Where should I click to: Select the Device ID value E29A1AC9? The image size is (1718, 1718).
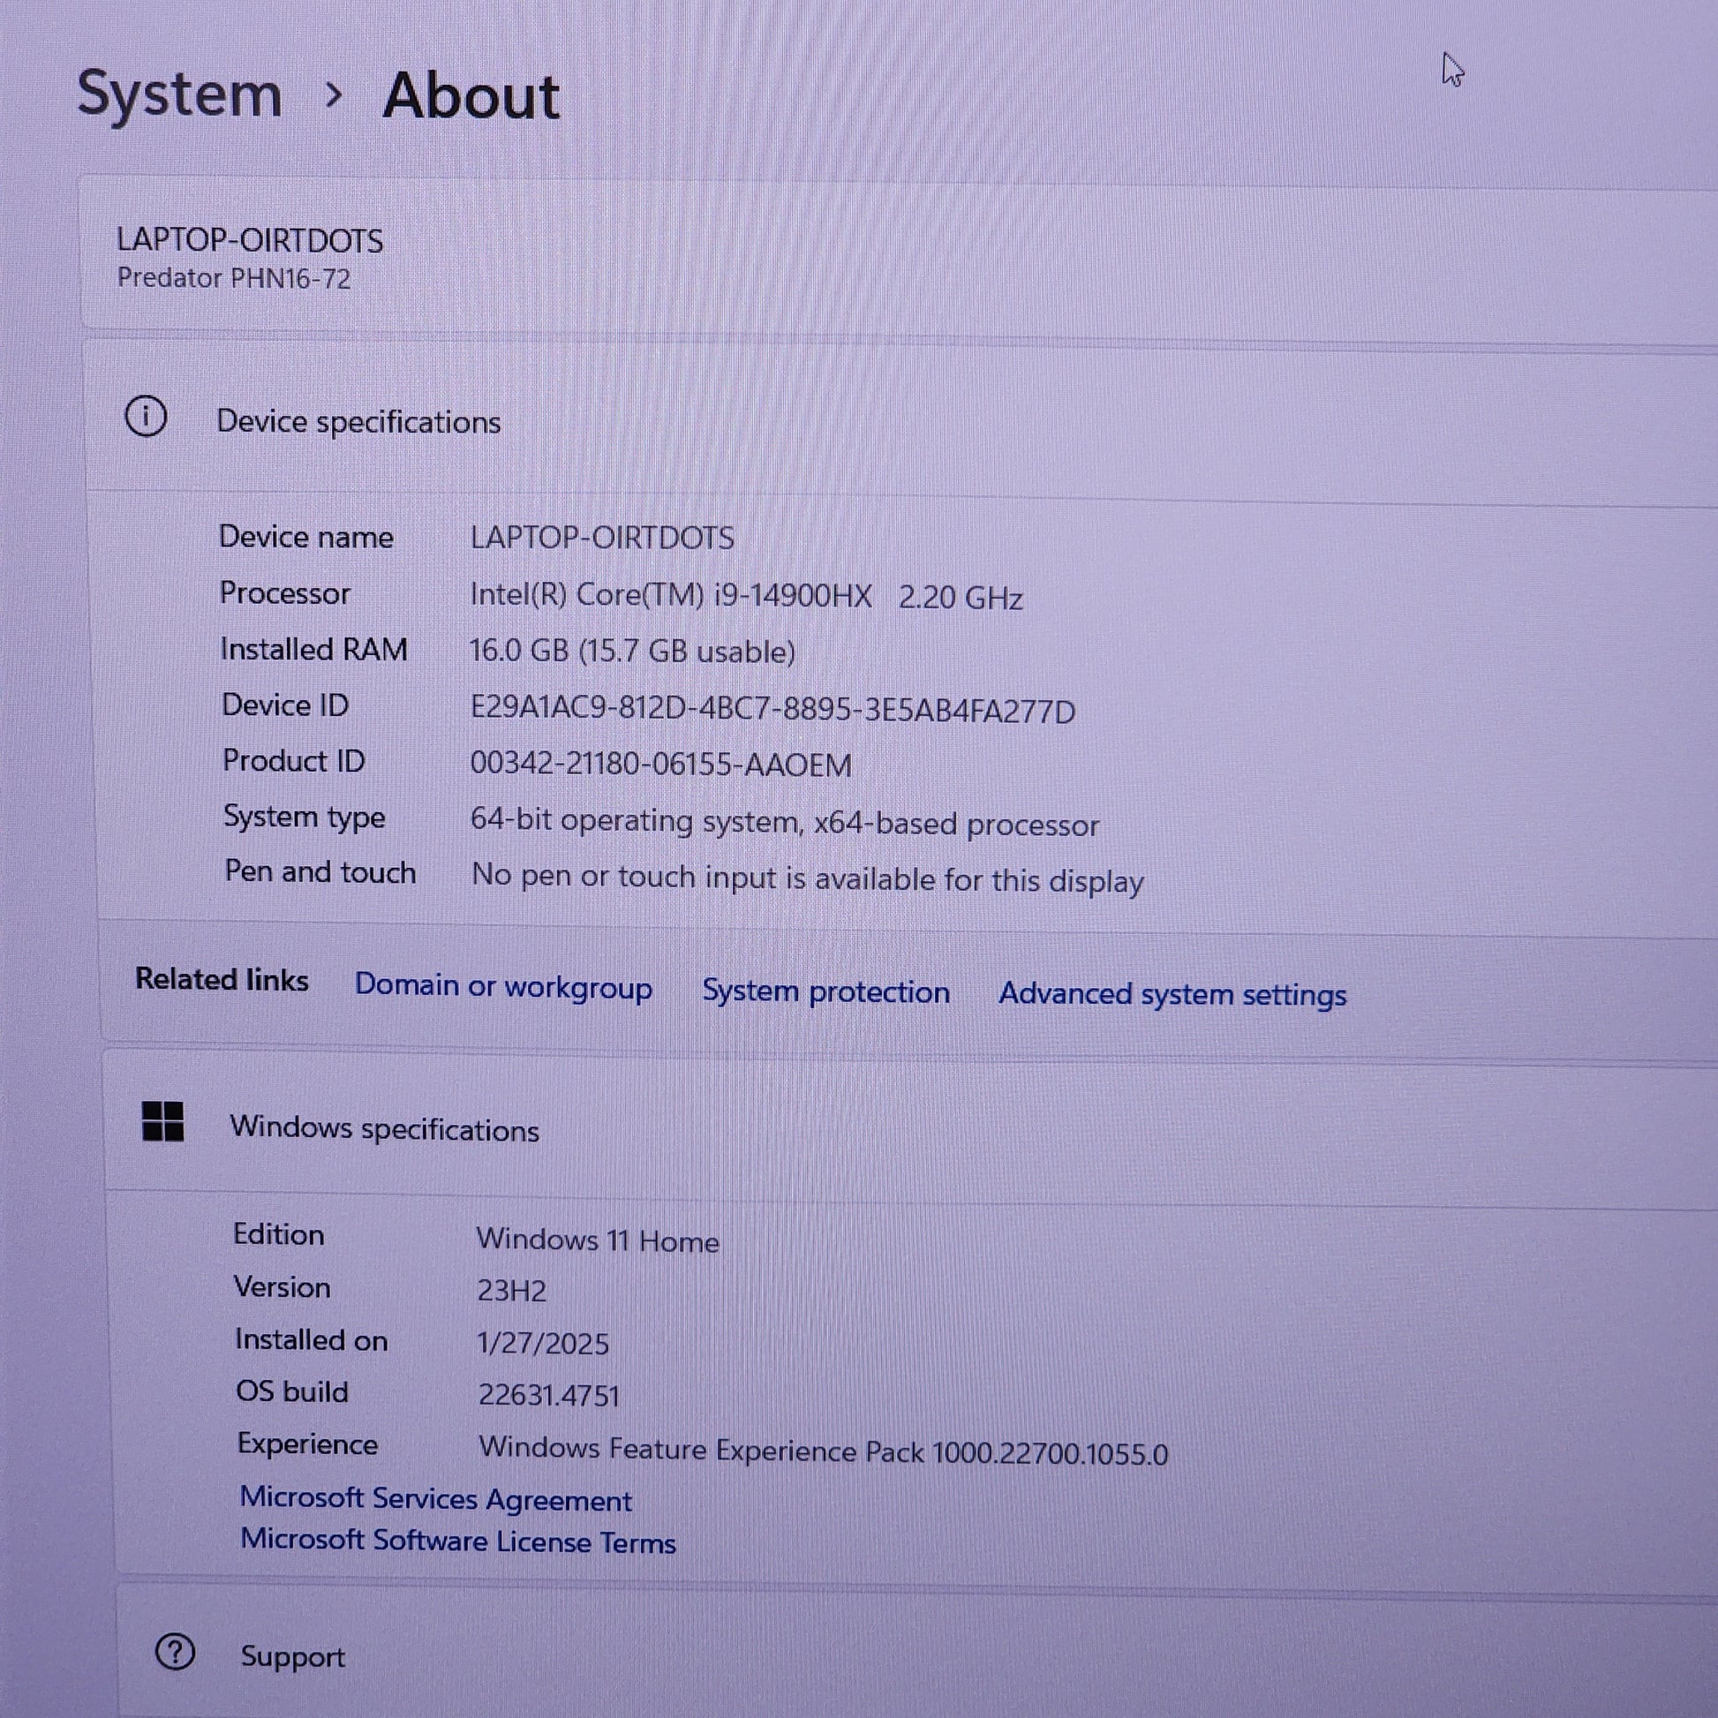coord(772,710)
